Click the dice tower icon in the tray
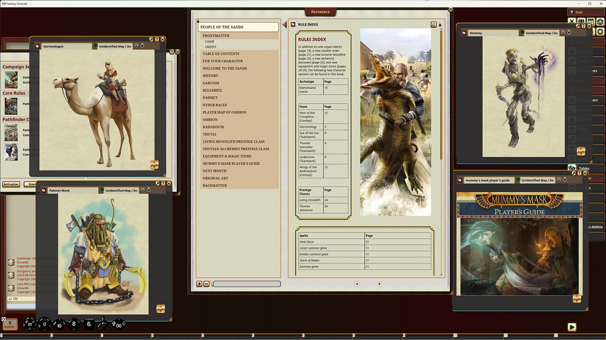Viewport: 606px width, 340px height. (x=104, y=323)
